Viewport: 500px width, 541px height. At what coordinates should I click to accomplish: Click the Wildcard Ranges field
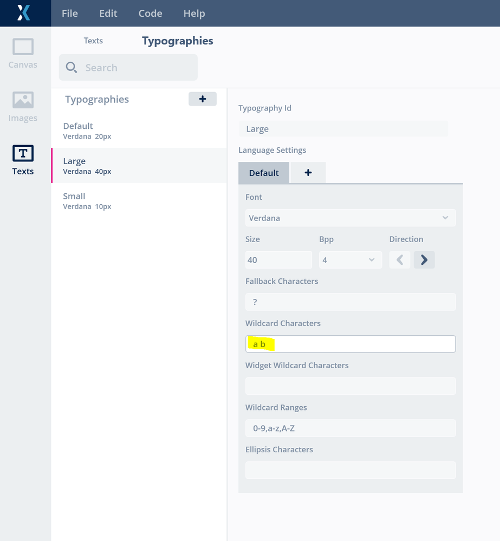click(x=350, y=428)
